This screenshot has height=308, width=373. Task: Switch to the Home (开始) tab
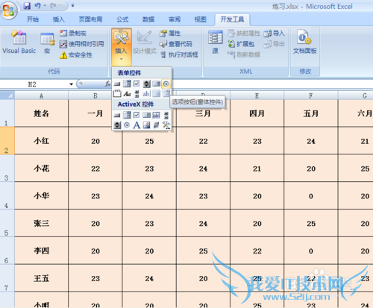[x=33, y=19]
